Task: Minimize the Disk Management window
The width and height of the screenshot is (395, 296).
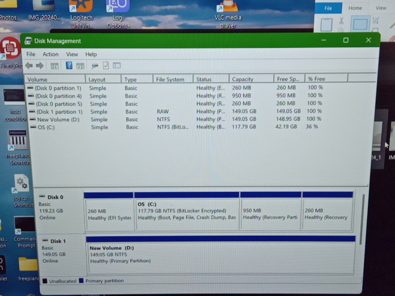Action: pos(324,40)
